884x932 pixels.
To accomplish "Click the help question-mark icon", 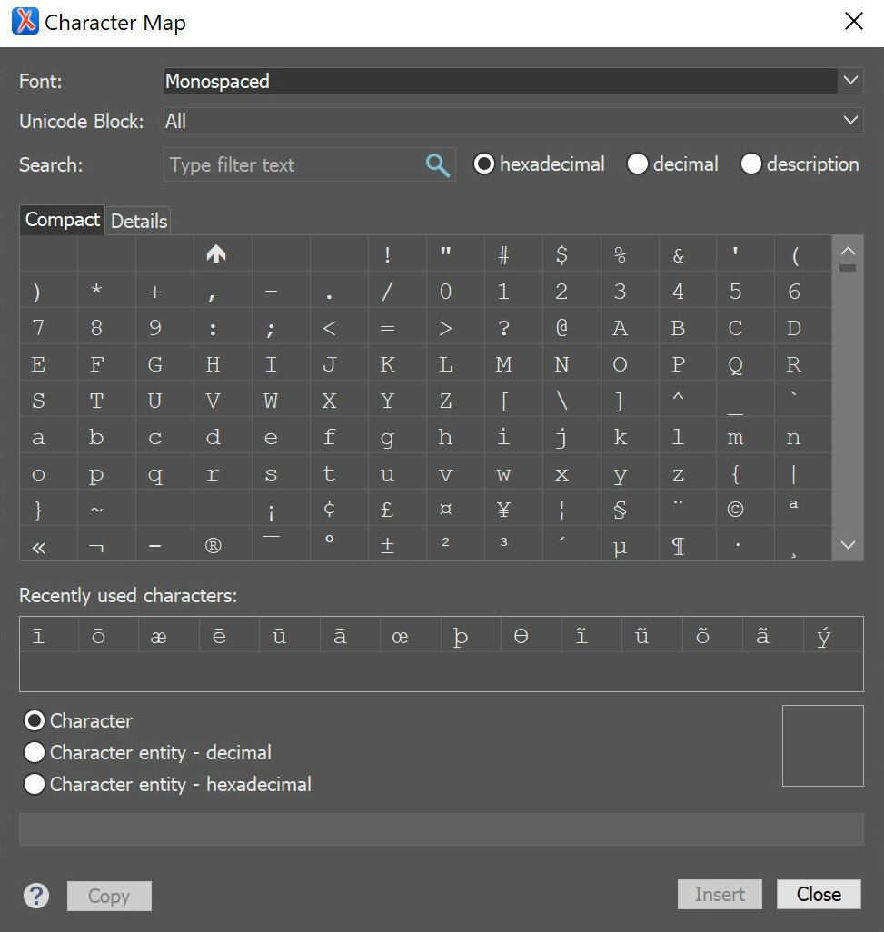I will (x=35, y=895).
